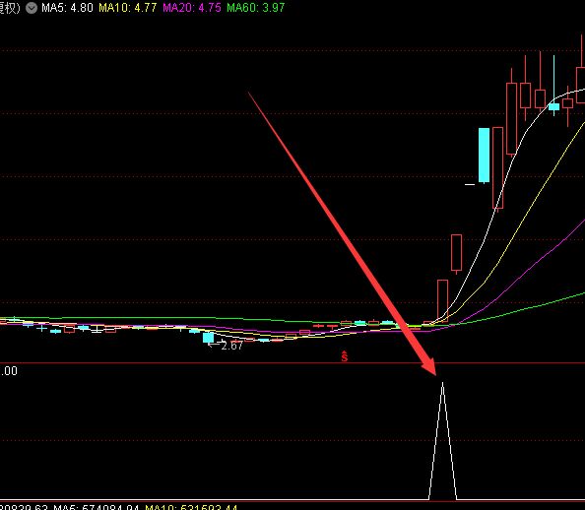Select the yellow MA10: 4.77 label
The width and height of the screenshot is (585, 510).
[128, 8]
